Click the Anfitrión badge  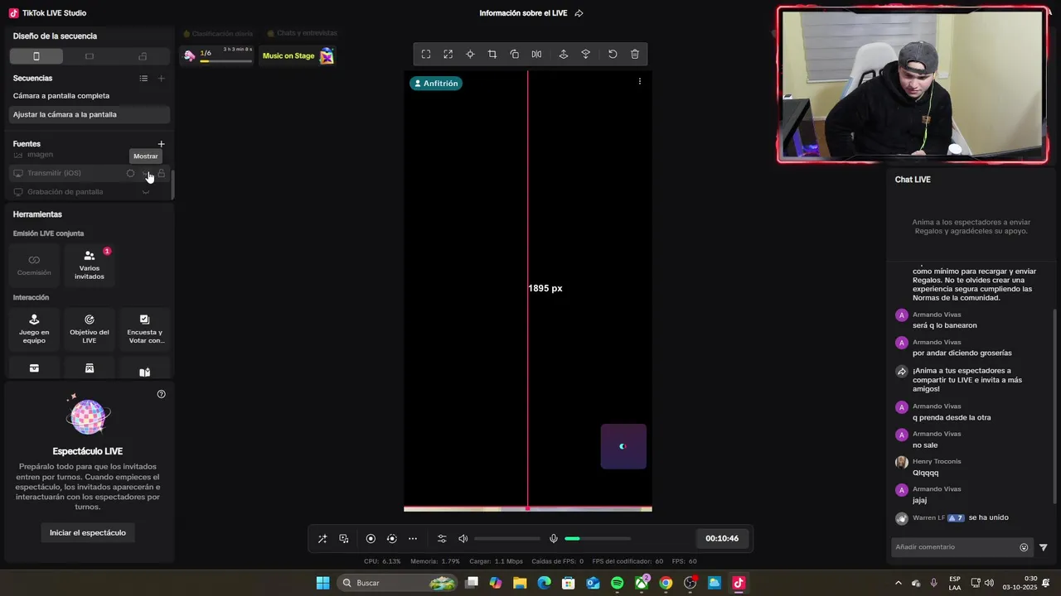436,84
